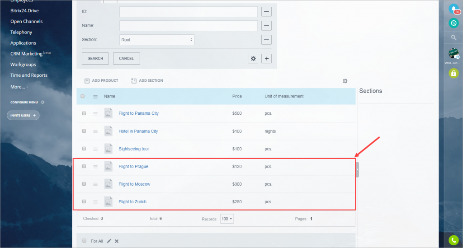This screenshot has width=463, height=248.
Task: Click the delete X icon beside For All
Action: point(117,241)
